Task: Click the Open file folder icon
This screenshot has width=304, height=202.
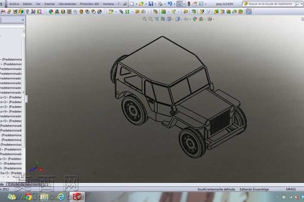Action: point(141,4)
